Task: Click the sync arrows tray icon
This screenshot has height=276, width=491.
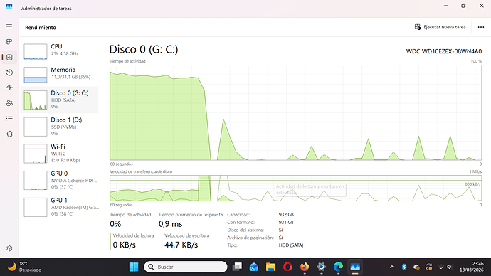Action: pos(428,267)
